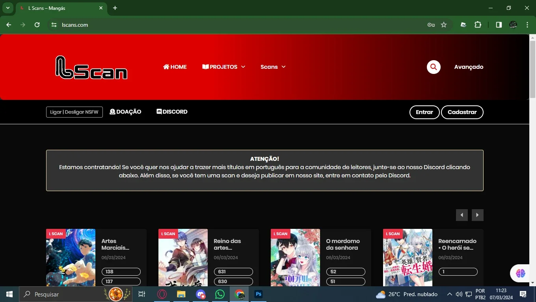Bookmark this page with star icon

pyautogui.click(x=444, y=25)
